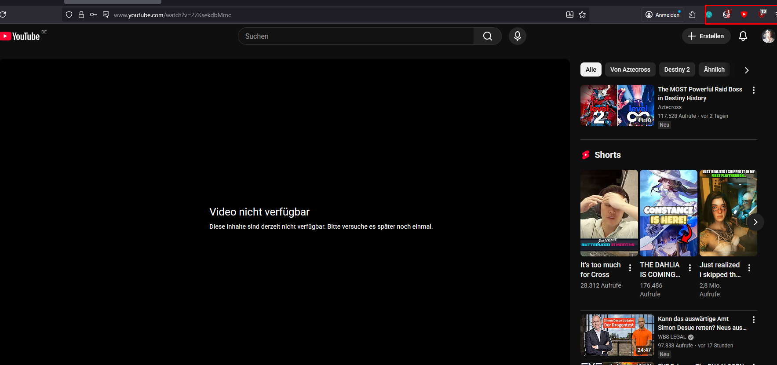Open the Raid Boss video thumbnail
777x365 pixels.
(617, 106)
